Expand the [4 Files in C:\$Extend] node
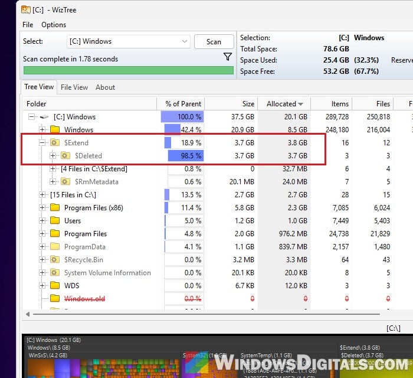Screen dimensions: 413x378 point(53,168)
